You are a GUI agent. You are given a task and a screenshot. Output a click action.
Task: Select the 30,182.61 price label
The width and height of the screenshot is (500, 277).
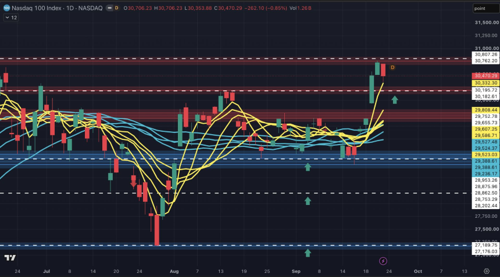point(485,96)
